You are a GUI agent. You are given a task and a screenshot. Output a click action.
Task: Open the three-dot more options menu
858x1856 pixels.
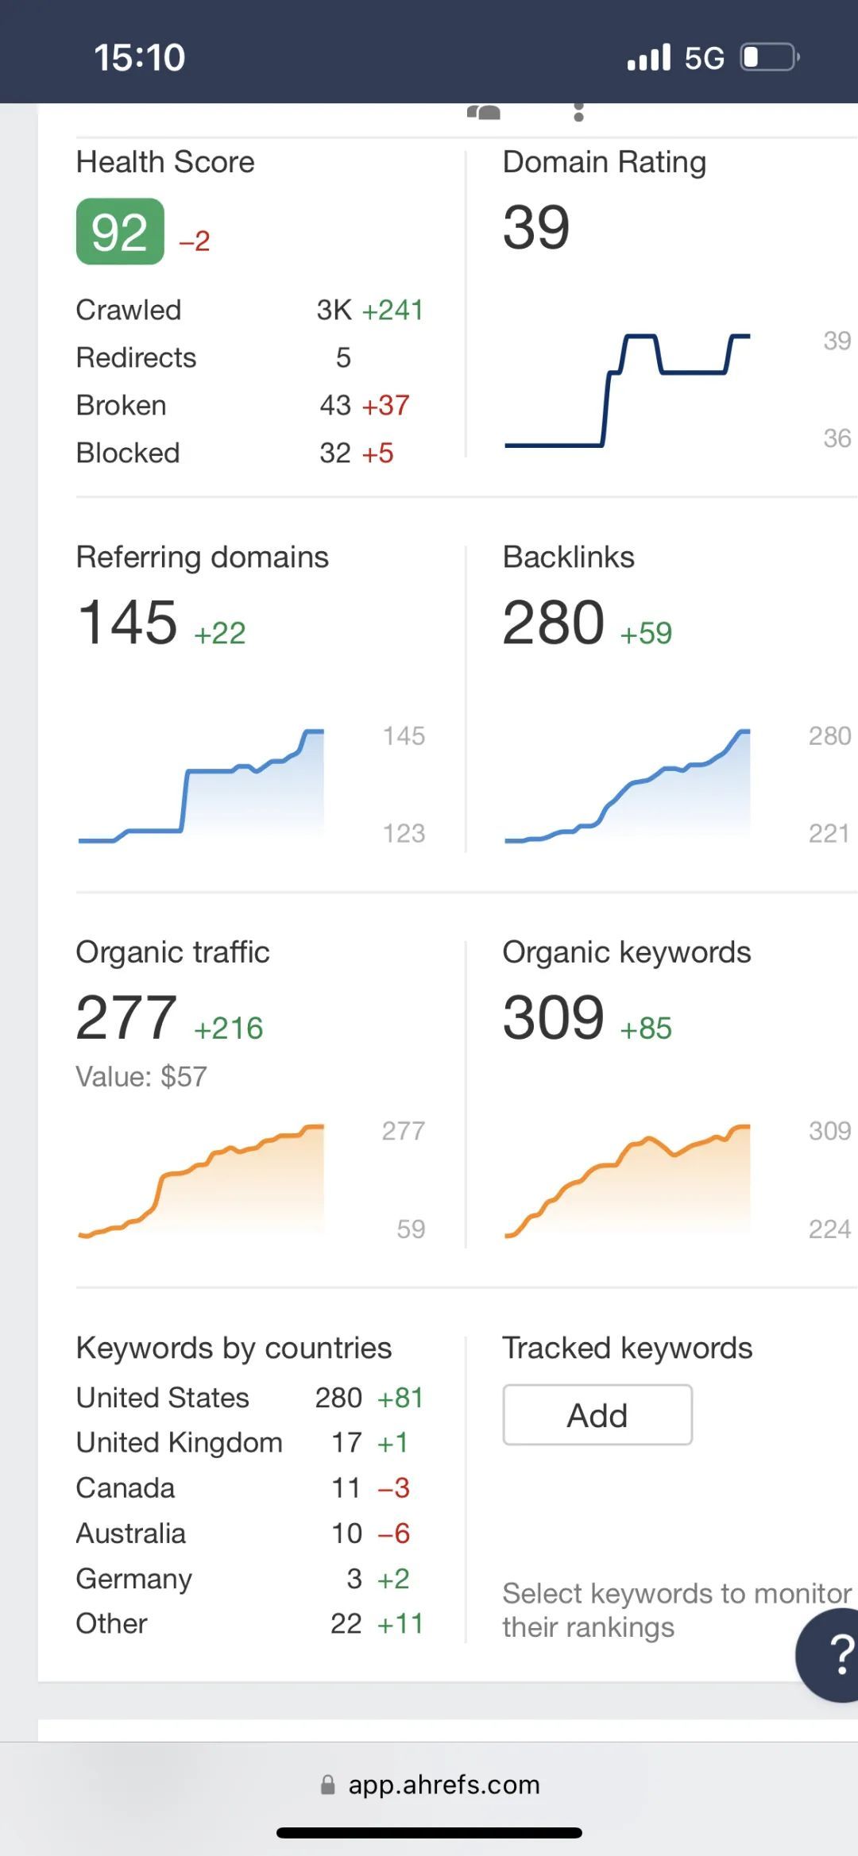tap(578, 113)
